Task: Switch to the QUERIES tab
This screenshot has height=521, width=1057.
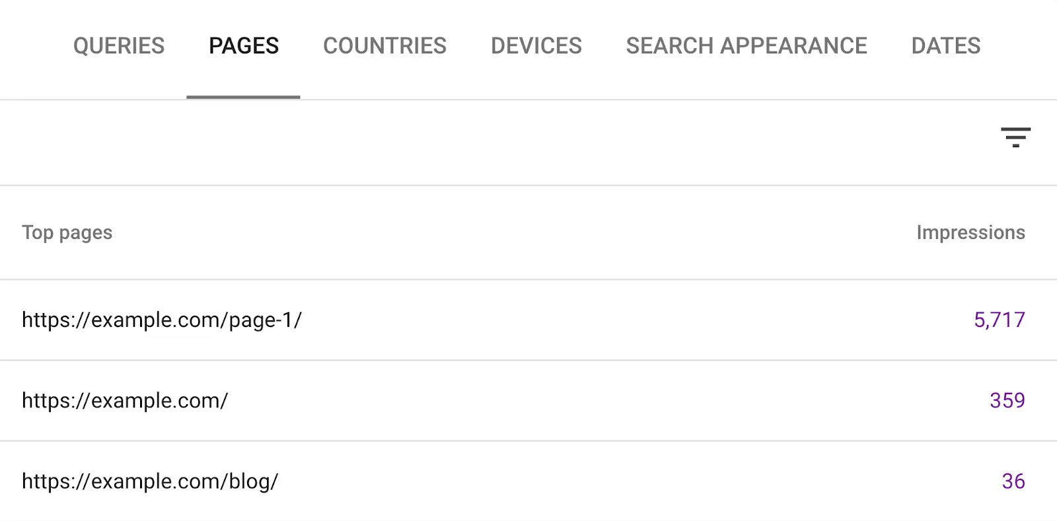Action: 119,46
